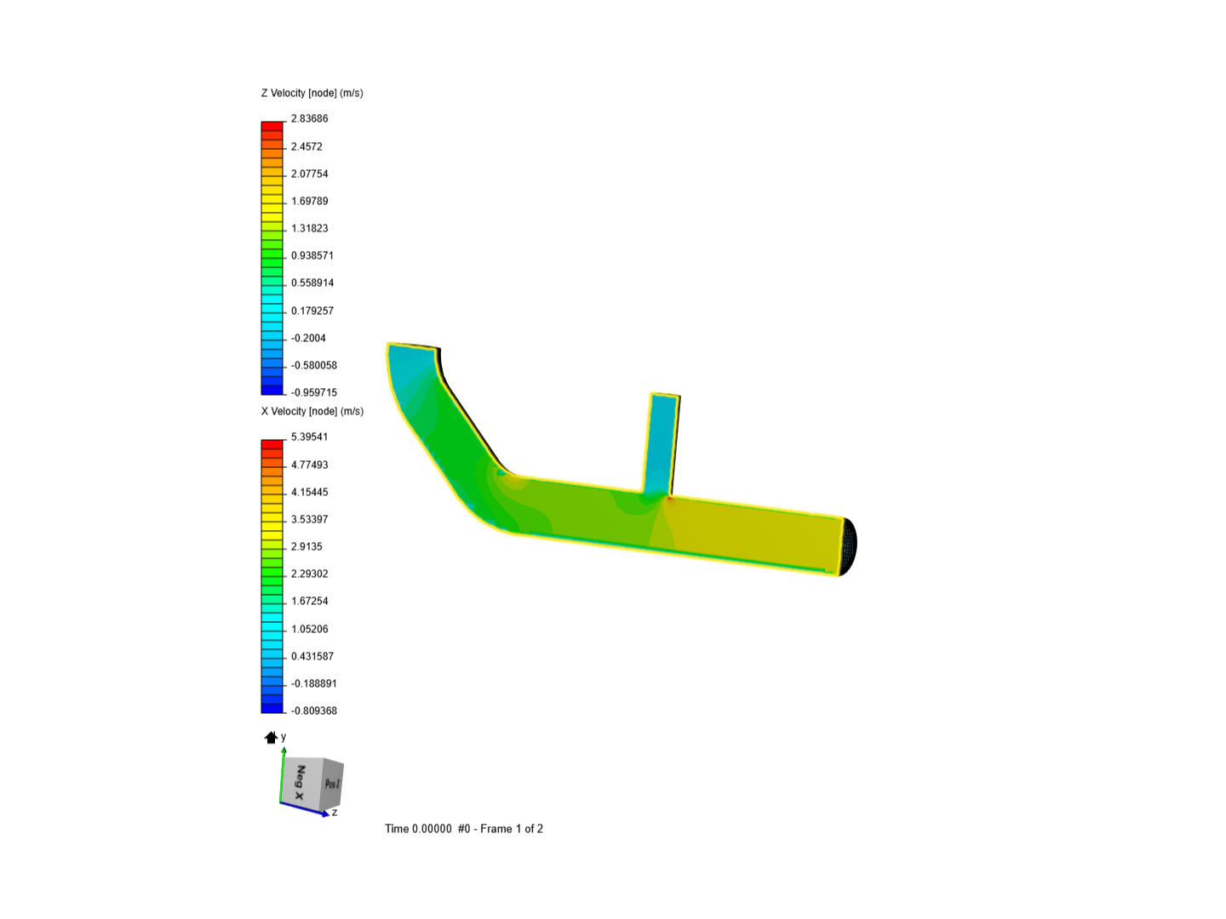The width and height of the screenshot is (1226, 919).
Task: Click the dark blue bottom swatch of Z Velocity legend
Action: [272, 390]
